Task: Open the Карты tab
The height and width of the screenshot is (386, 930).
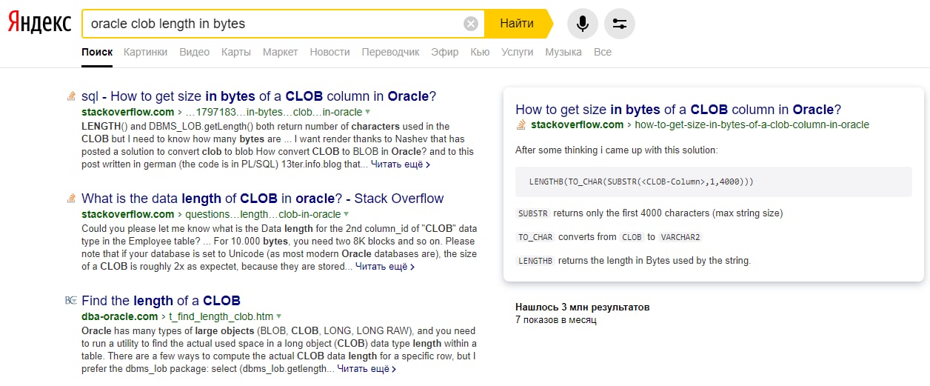Action: tap(236, 52)
